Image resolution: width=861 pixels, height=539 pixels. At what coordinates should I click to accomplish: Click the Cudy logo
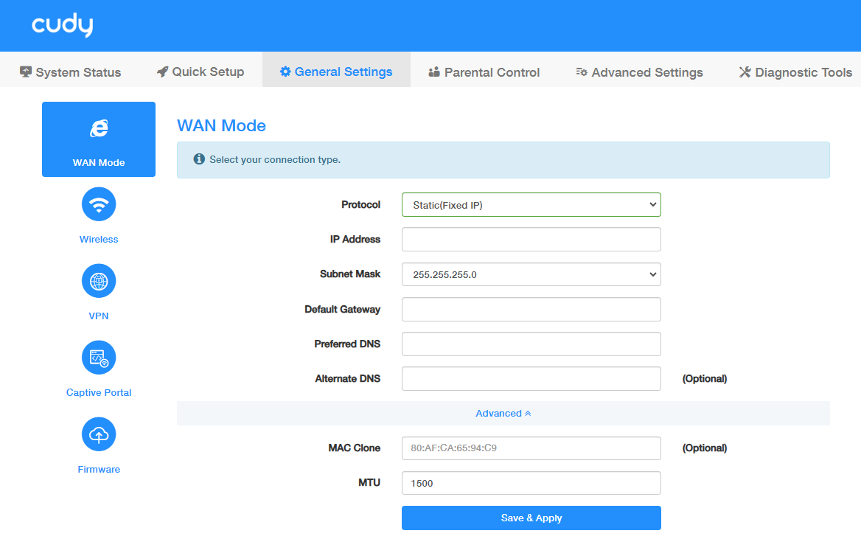pyautogui.click(x=63, y=26)
